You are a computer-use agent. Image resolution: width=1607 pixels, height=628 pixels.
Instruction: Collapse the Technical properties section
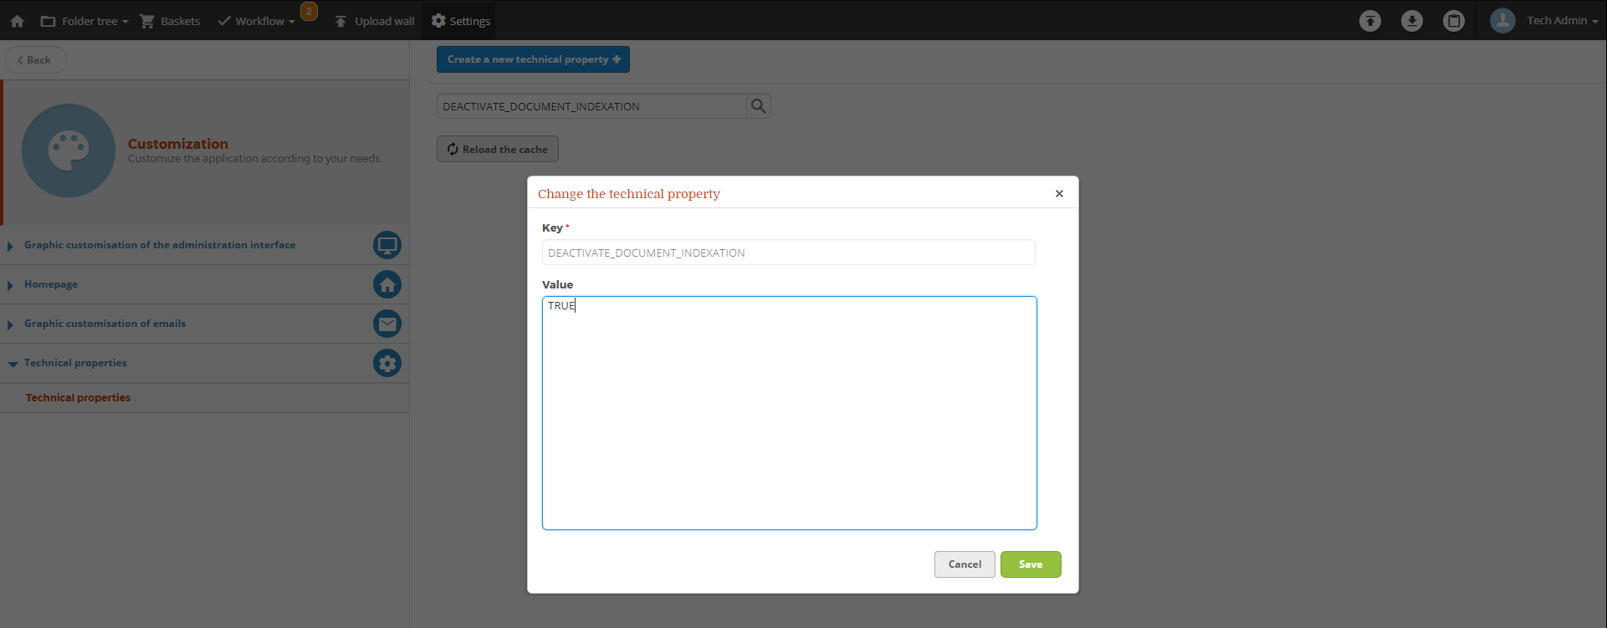75,363
